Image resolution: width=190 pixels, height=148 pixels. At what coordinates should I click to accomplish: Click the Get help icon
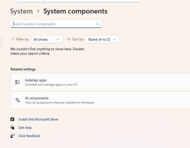[x=12, y=128]
